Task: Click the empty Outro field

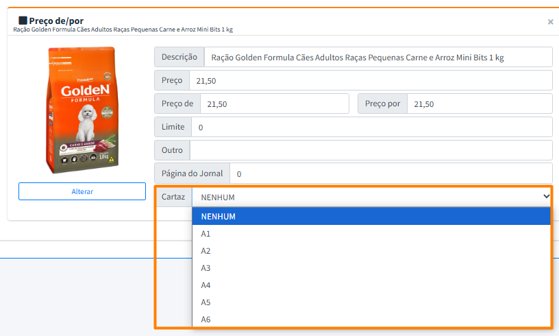Action: point(371,150)
